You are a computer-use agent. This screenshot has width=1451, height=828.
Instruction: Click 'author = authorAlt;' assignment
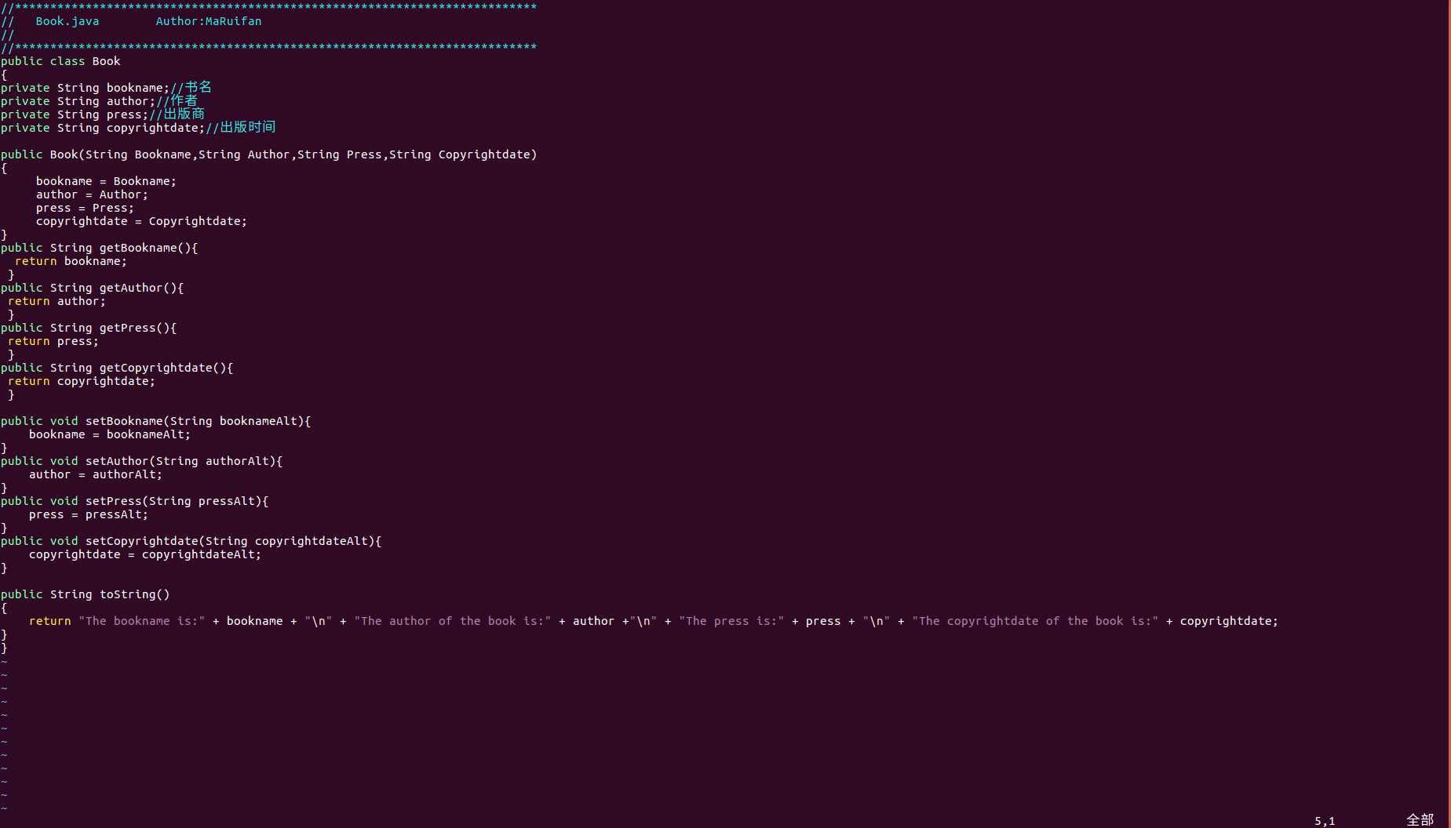tap(96, 474)
